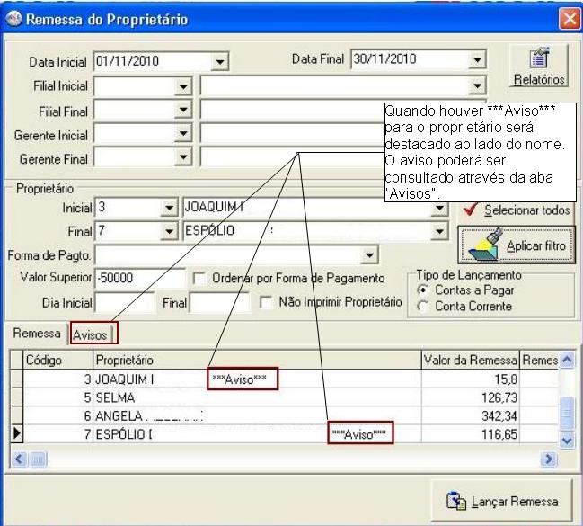
Task: Open the Data Inicial date dropdown
Action: 221,63
